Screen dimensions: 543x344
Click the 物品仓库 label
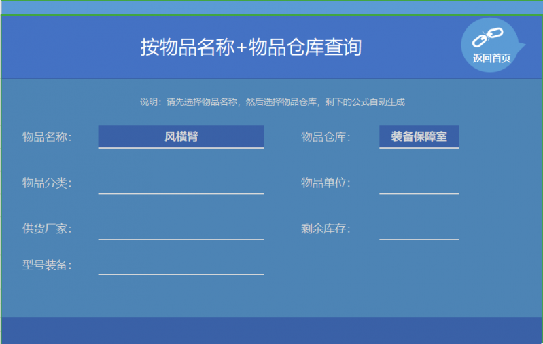(x=326, y=137)
